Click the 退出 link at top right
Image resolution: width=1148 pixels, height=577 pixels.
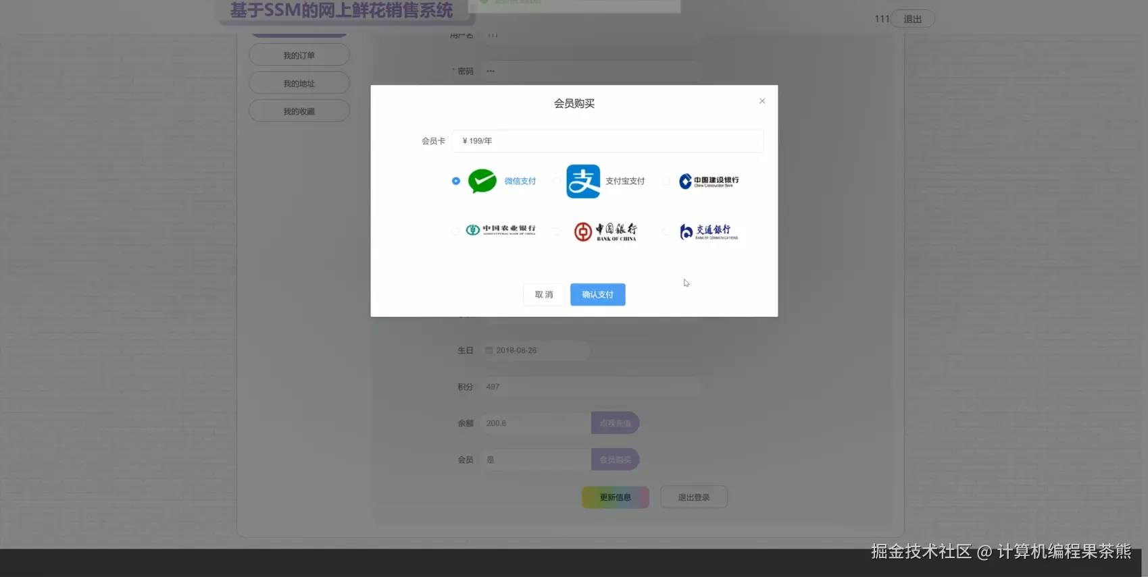click(913, 19)
